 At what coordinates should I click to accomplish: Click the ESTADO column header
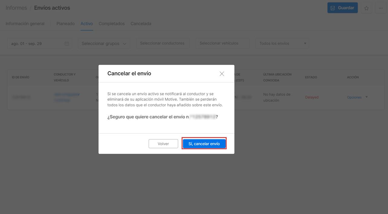(x=311, y=77)
